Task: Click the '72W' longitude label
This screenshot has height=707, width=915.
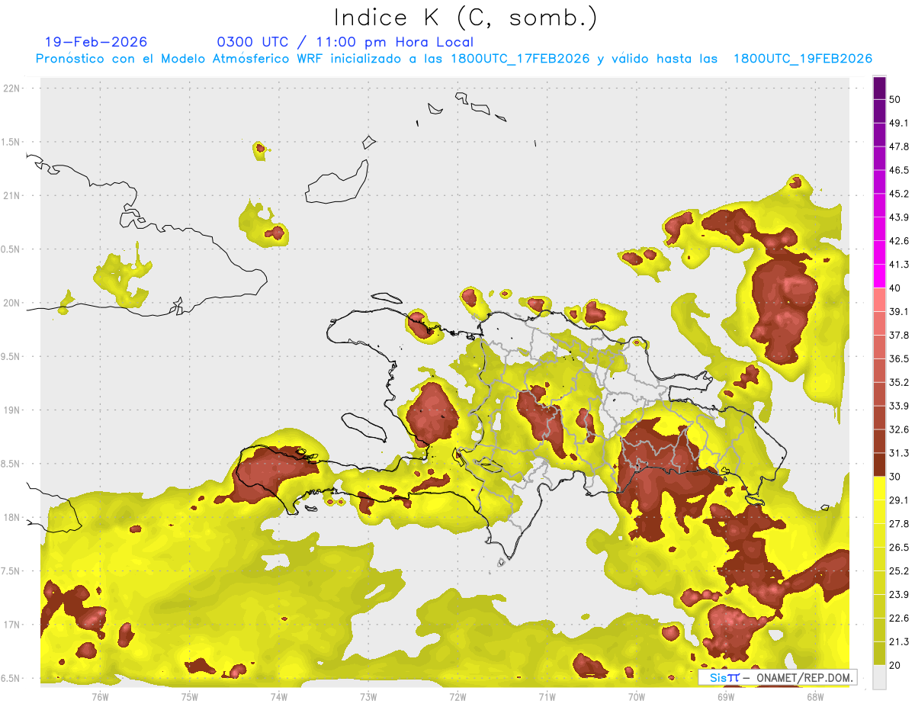Action: (457, 696)
